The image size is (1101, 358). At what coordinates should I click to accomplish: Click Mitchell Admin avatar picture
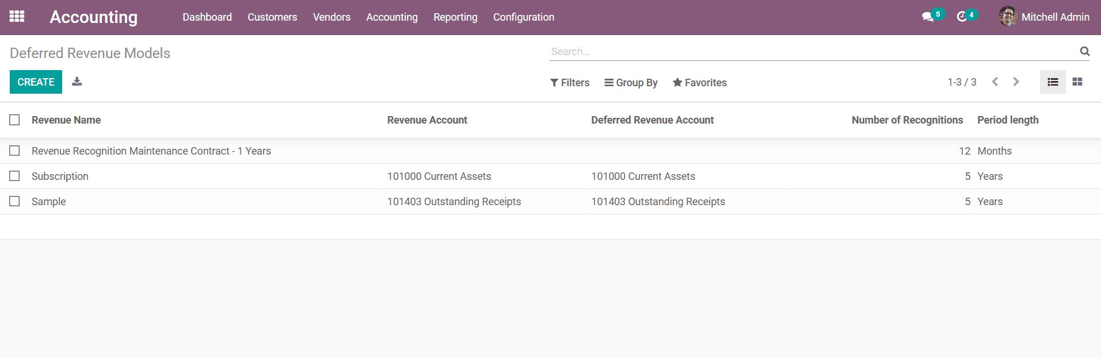pyautogui.click(x=1008, y=17)
